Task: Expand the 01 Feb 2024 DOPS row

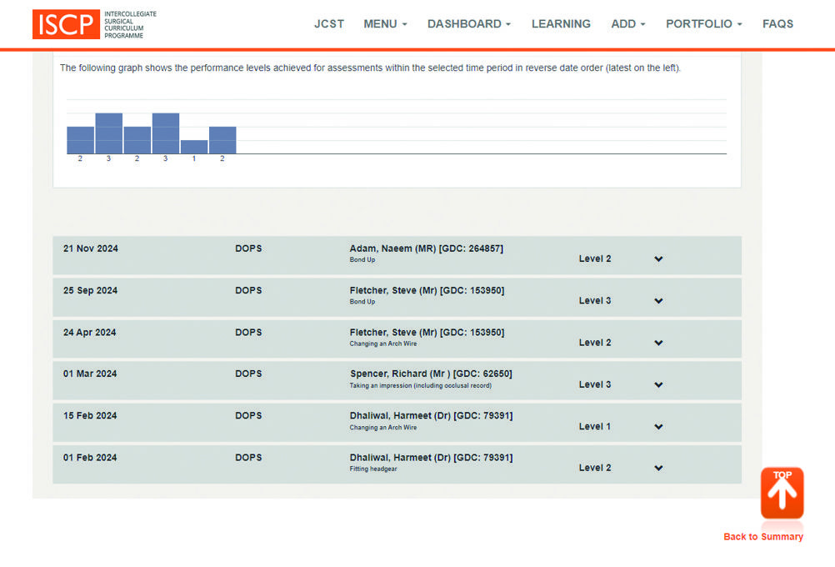Action: (658, 468)
